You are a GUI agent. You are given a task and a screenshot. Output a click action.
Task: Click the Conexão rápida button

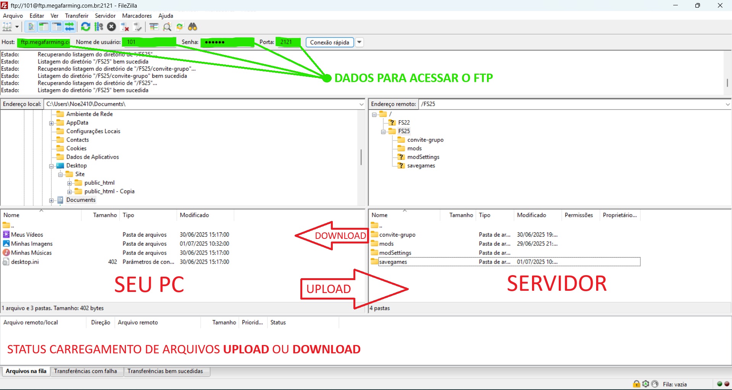click(329, 42)
